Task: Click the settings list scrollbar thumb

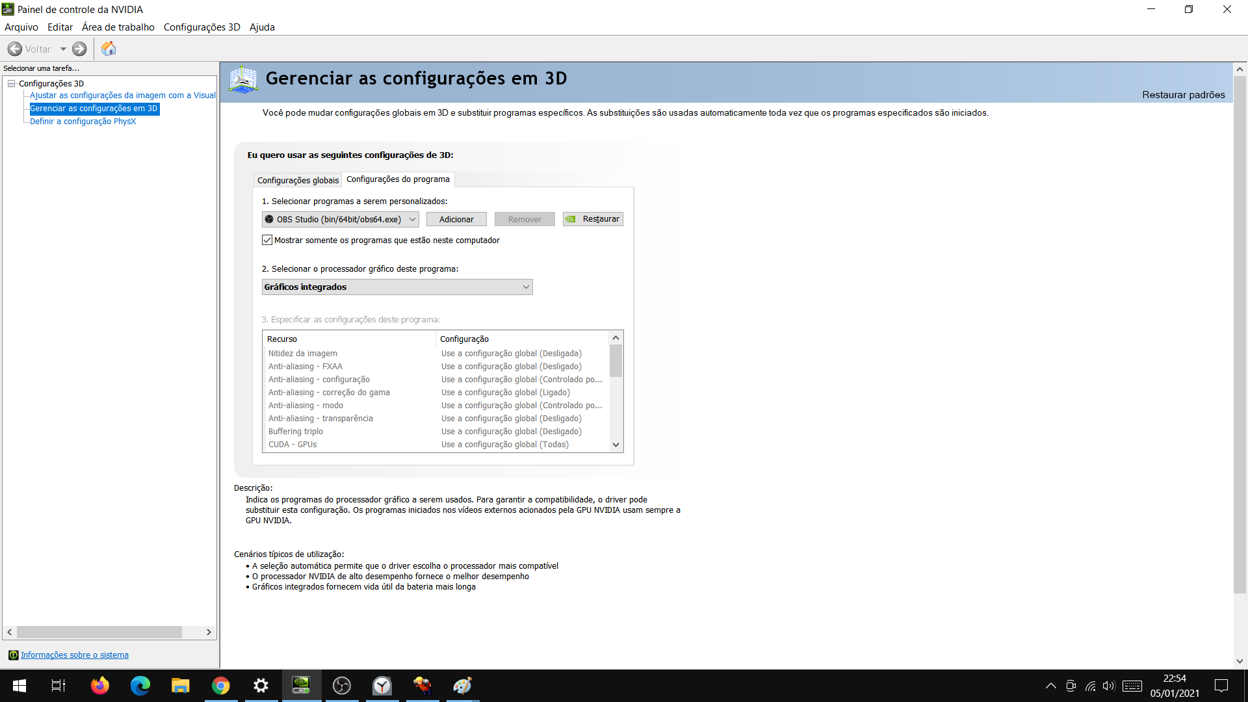Action: (x=616, y=361)
